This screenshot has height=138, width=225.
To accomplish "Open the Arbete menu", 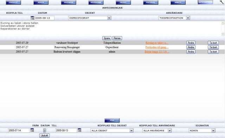I will pyautogui.click(x=178, y=2).
